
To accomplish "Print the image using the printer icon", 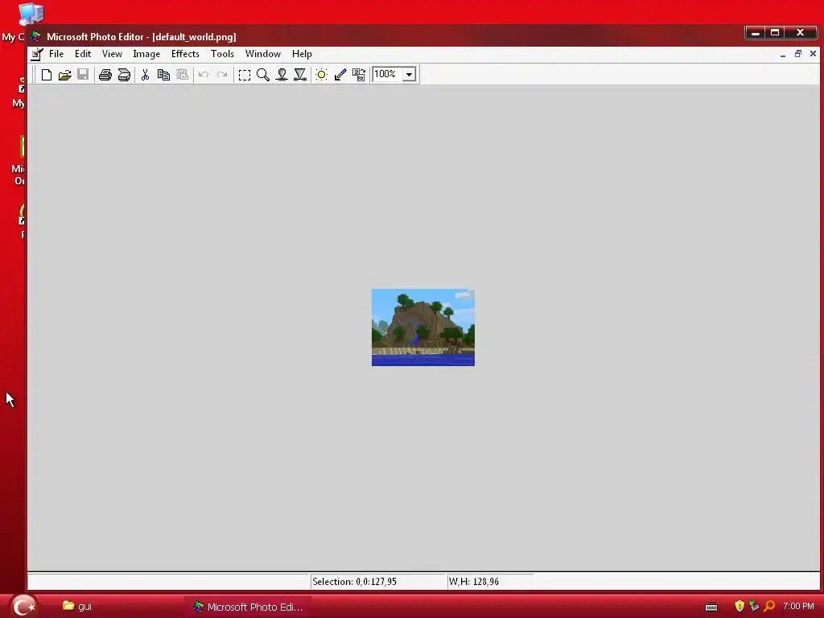I will click(x=105, y=75).
